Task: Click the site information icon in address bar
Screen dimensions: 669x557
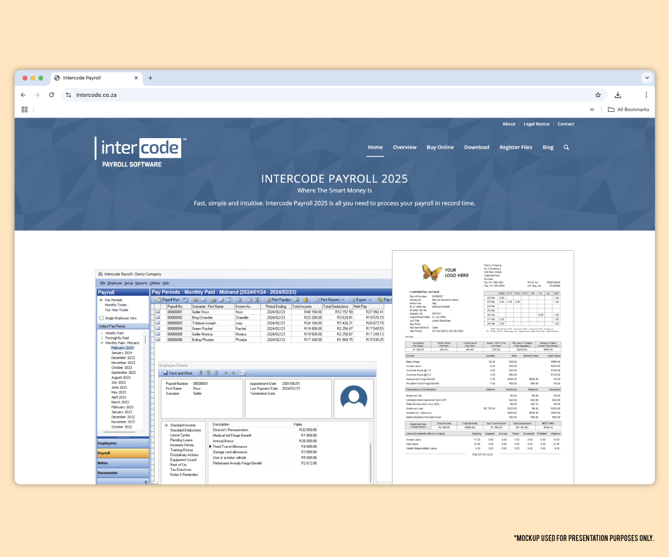Action: [69, 95]
